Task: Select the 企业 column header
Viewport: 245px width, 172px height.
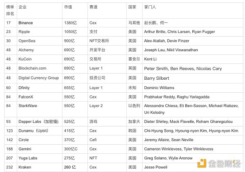Action: point(23,7)
